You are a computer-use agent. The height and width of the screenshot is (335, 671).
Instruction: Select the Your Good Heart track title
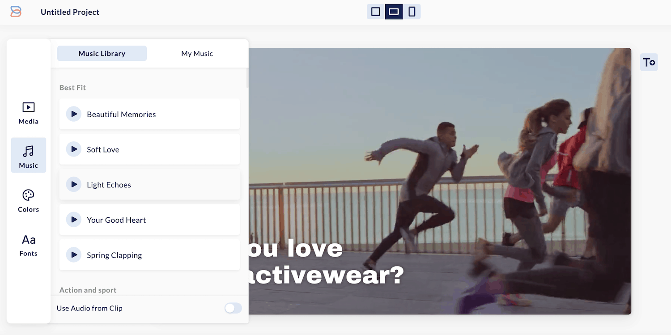[x=116, y=220]
